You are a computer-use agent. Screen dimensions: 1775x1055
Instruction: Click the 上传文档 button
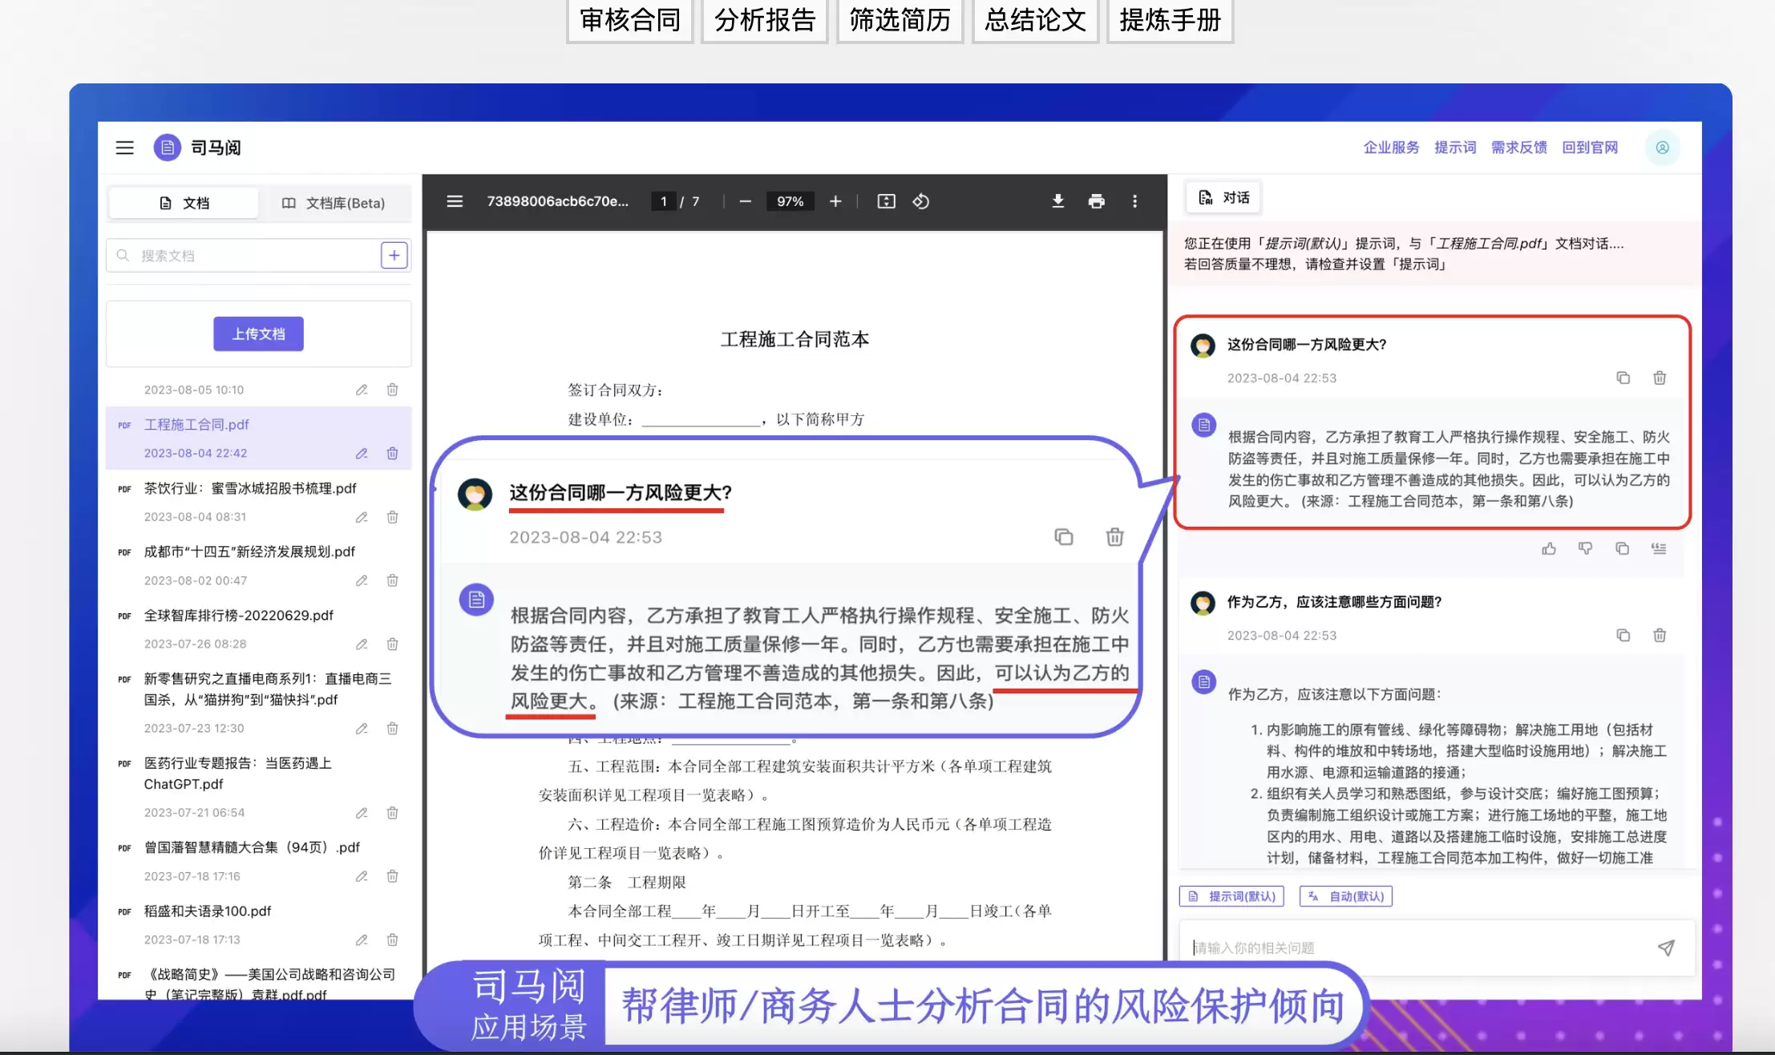pos(258,333)
